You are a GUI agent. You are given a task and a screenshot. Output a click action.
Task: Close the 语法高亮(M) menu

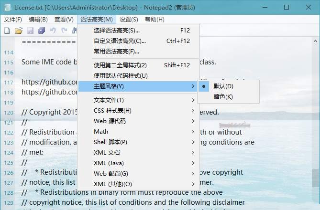click(97, 20)
